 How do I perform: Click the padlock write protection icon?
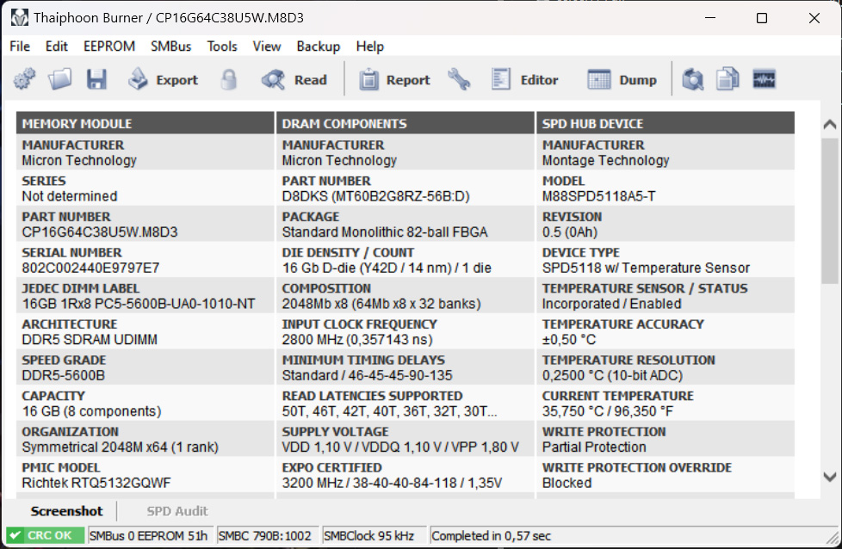(228, 79)
